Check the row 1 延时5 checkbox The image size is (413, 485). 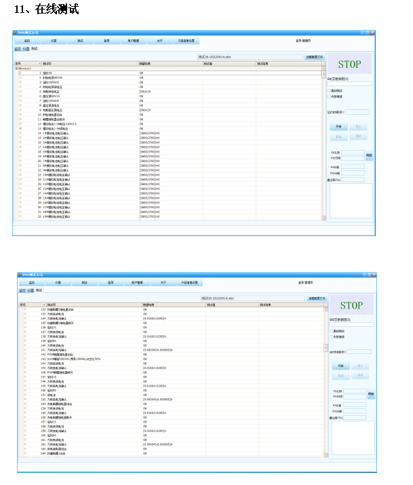pos(20,72)
